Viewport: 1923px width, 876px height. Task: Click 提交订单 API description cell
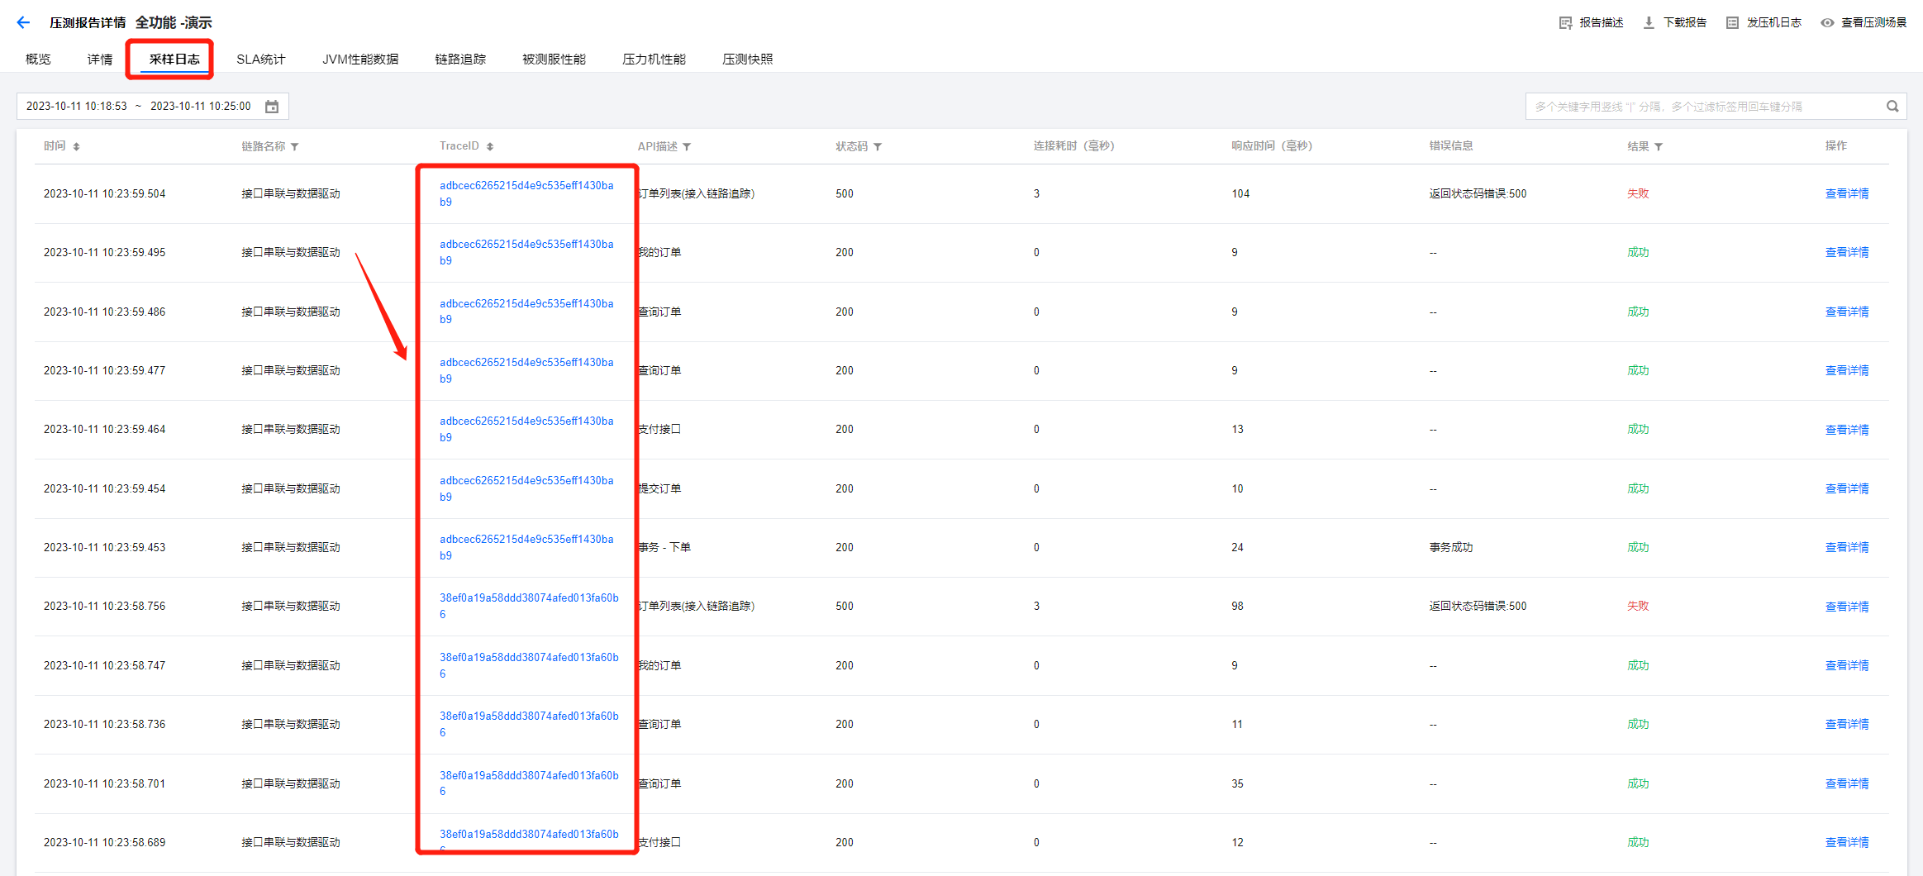[x=659, y=488]
